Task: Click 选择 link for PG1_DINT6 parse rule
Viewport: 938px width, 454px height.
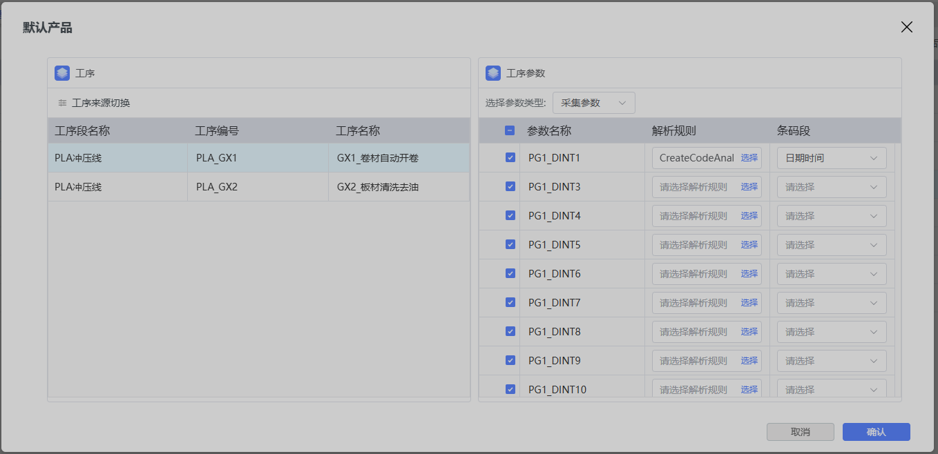Action: pyautogui.click(x=749, y=274)
